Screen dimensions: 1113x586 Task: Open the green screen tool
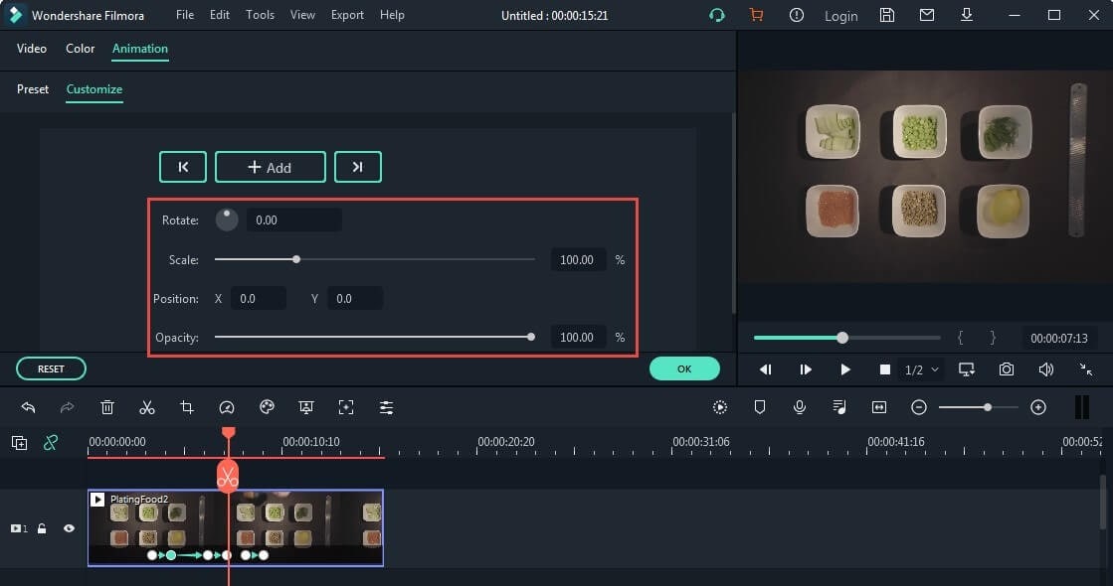[x=306, y=407]
